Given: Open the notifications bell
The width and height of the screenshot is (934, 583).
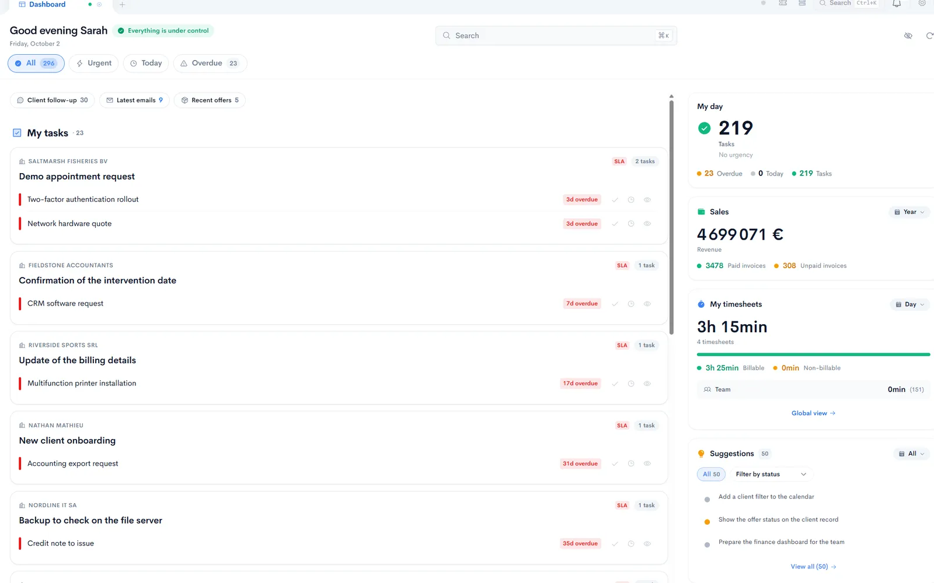Looking at the screenshot, I should 897,3.
